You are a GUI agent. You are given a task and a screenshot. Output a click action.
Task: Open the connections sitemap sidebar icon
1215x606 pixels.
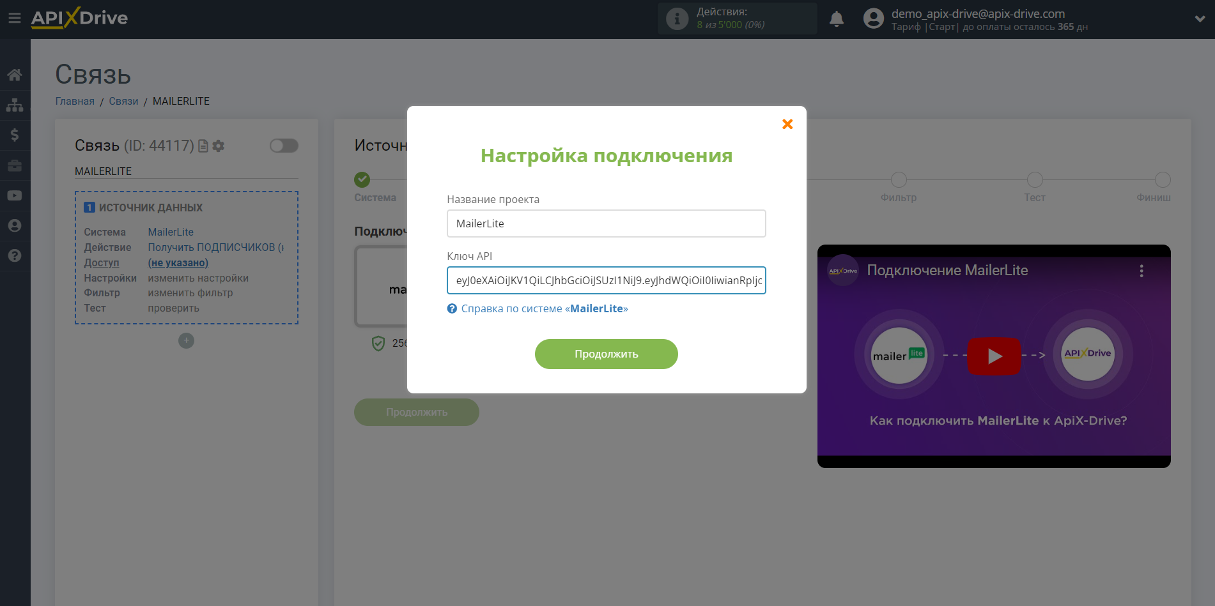click(x=15, y=105)
